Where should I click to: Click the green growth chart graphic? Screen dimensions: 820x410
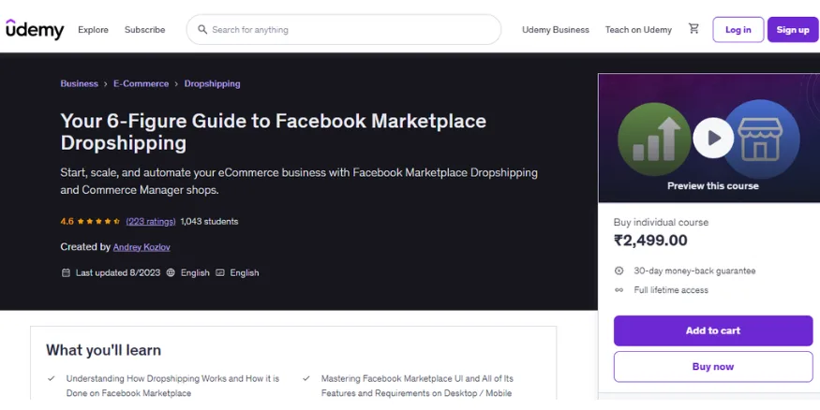coord(654,139)
